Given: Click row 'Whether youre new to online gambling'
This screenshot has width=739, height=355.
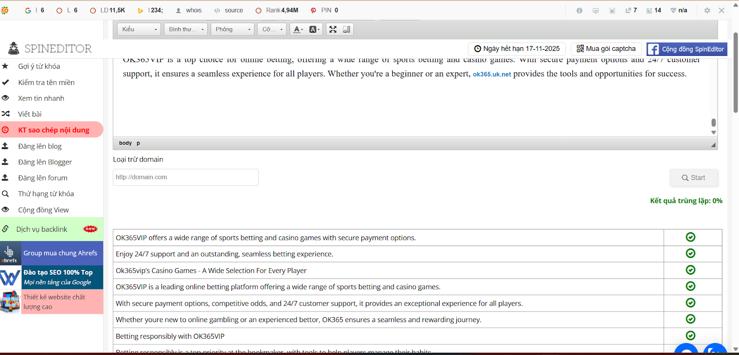Looking at the screenshot, I should (x=388, y=319).
